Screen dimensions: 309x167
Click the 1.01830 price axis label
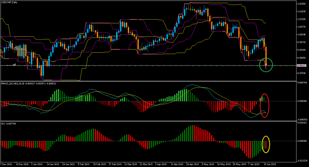click(302, 11)
